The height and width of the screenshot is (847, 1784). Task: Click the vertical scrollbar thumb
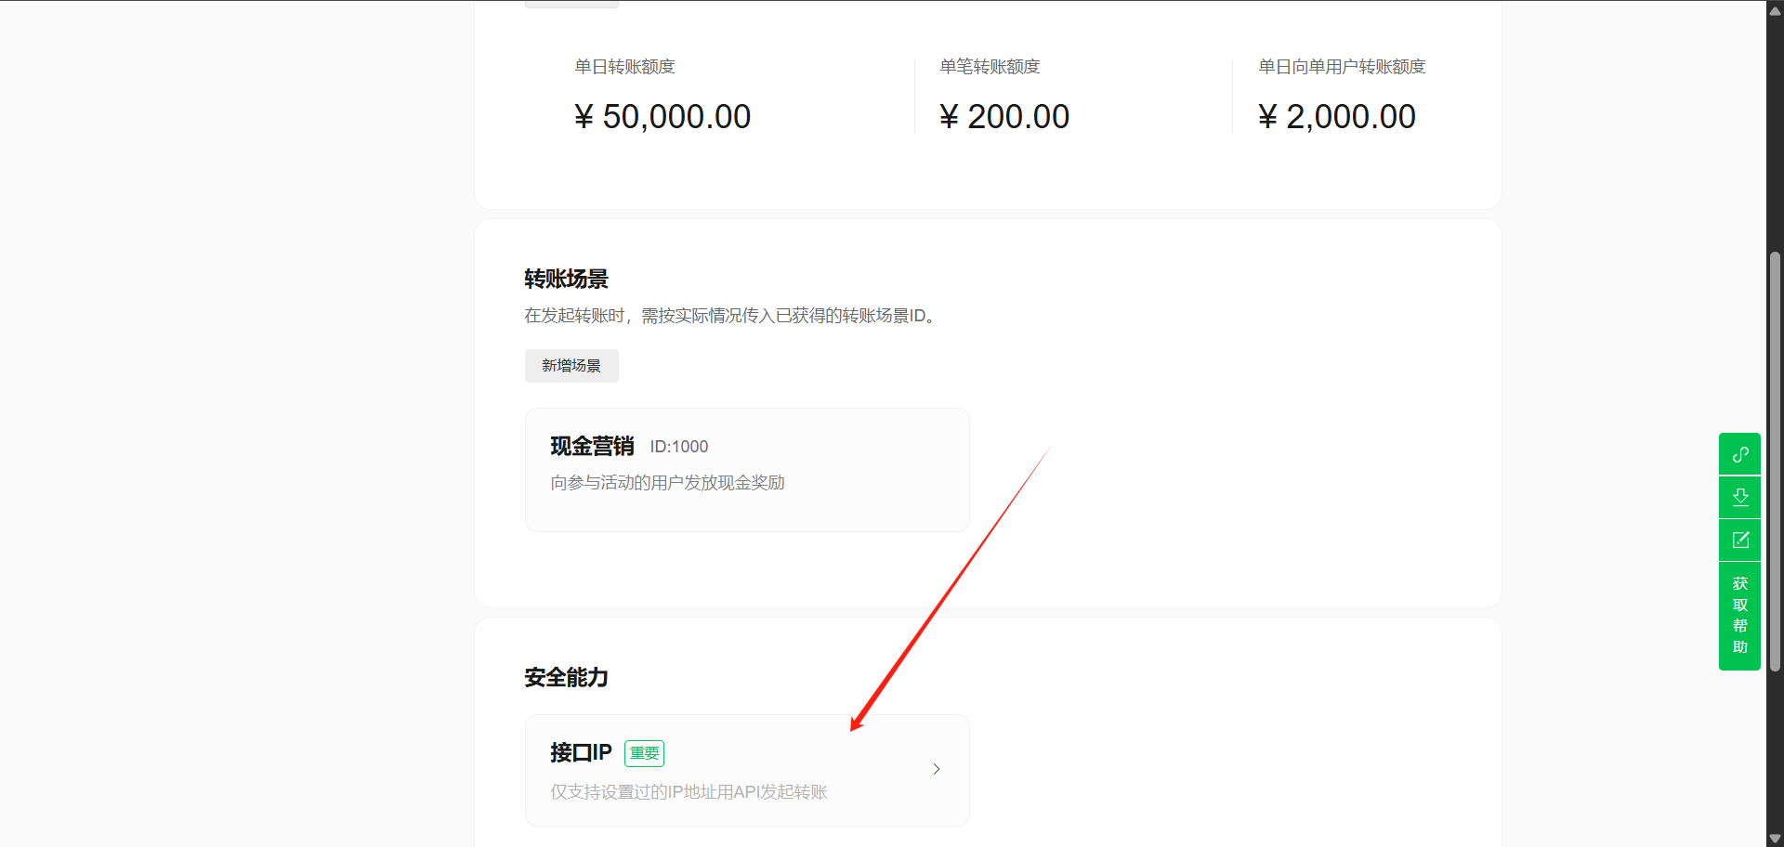point(1775,460)
